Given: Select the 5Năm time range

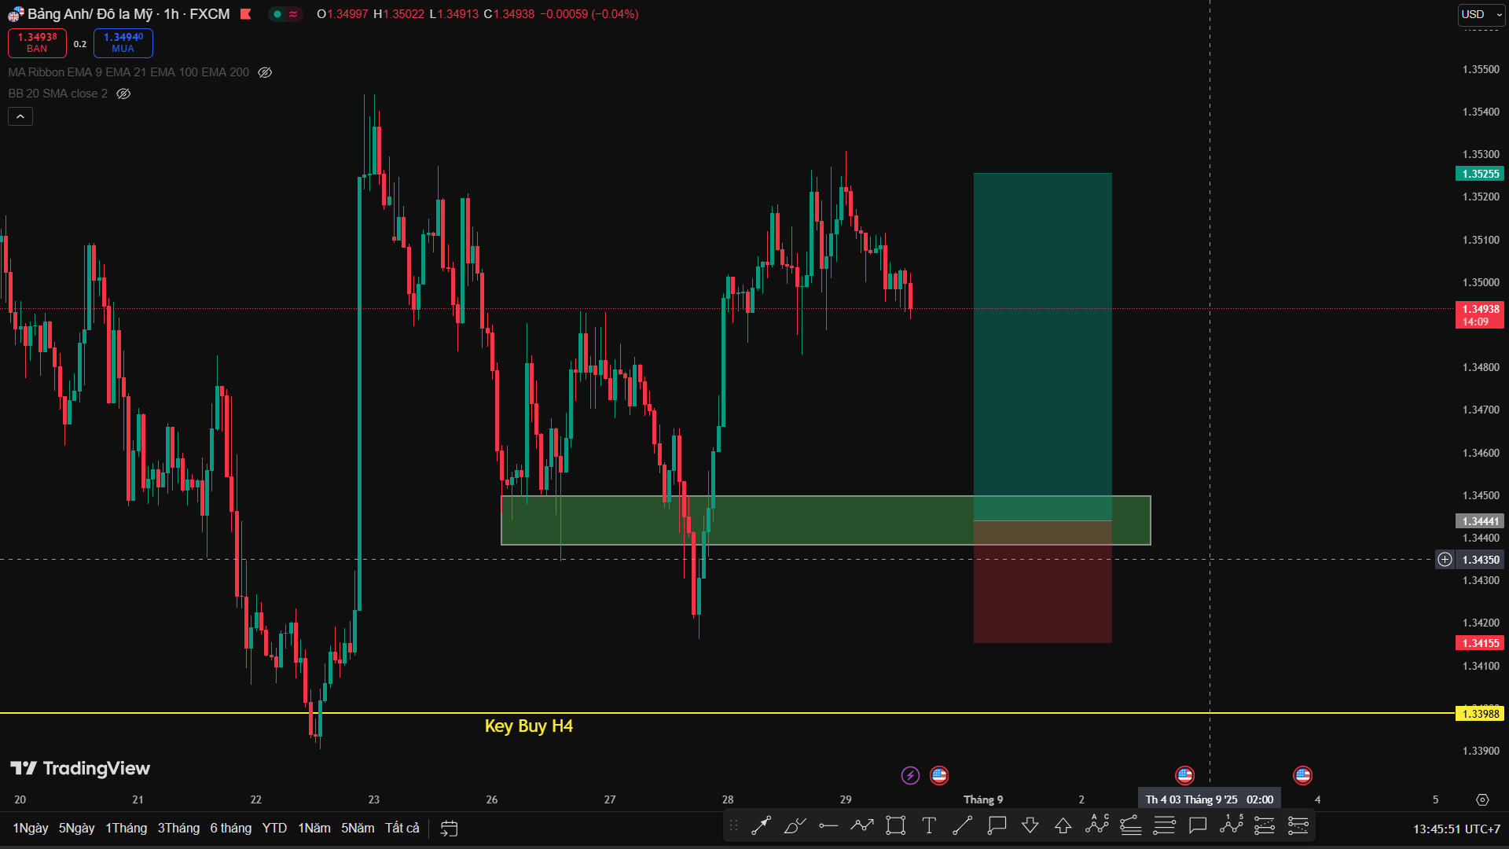Looking at the screenshot, I should (x=358, y=828).
